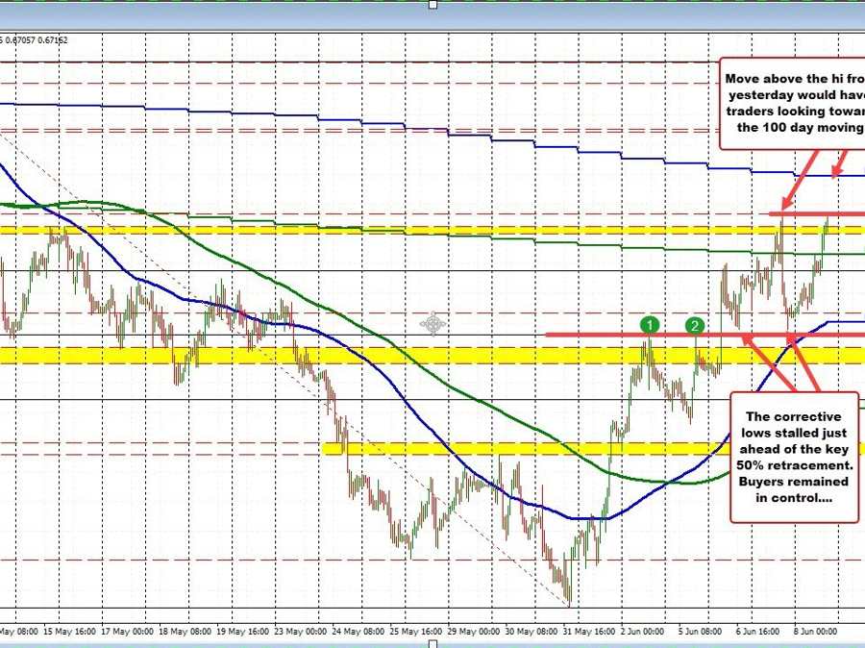Click the lowest candle near 31 May
Viewport: 865px width, 648px height.
(x=569, y=599)
